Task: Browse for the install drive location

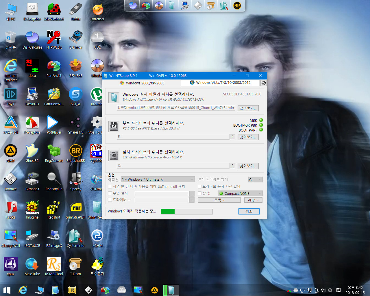Action: pyautogui.click(x=248, y=166)
